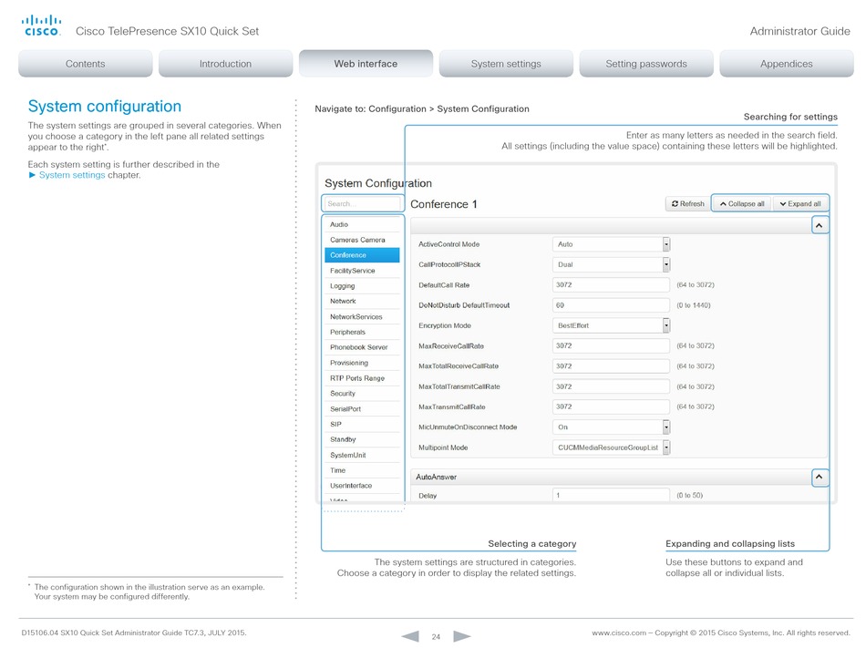Click the 'Searching for settings' heading

[x=790, y=117]
